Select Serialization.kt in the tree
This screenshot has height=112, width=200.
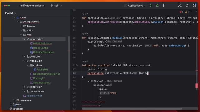42,83
